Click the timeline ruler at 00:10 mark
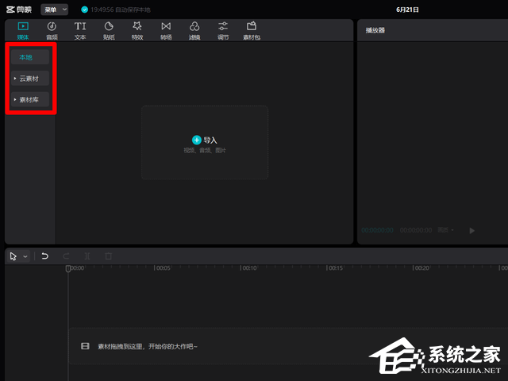This screenshot has width=508, height=381. (248, 269)
